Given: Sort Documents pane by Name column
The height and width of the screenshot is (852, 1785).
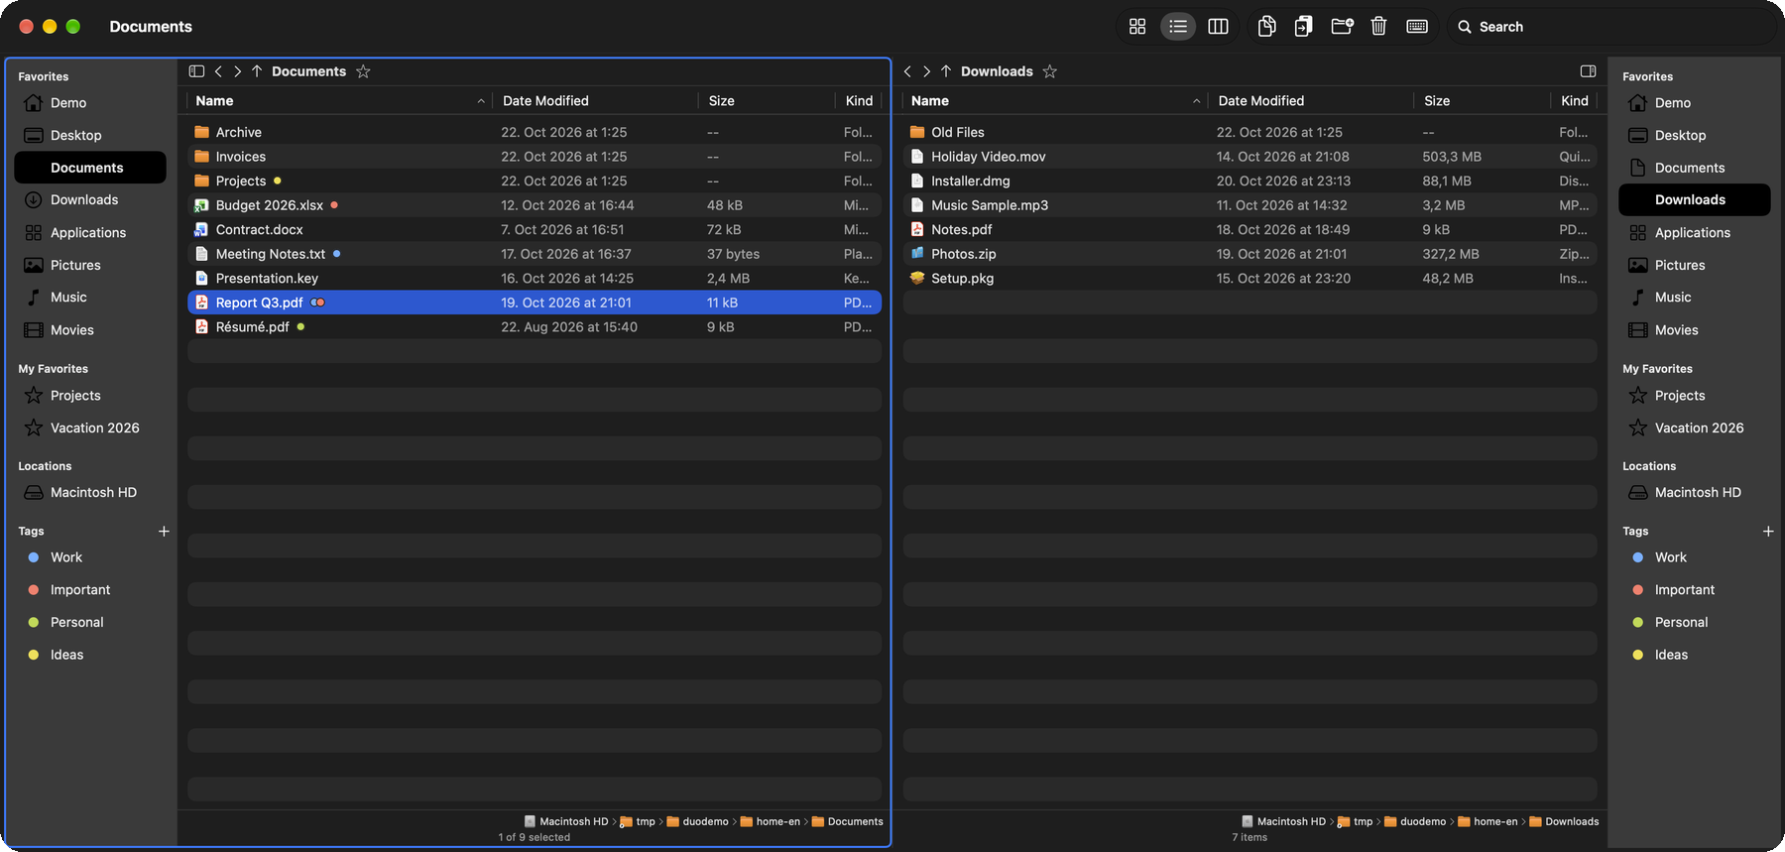Looking at the screenshot, I should [340, 101].
